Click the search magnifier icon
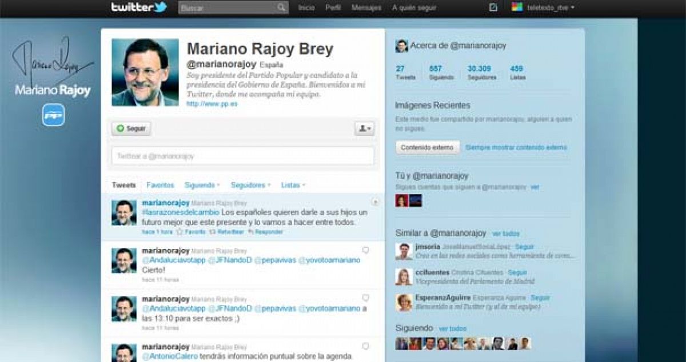 coord(281,8)
